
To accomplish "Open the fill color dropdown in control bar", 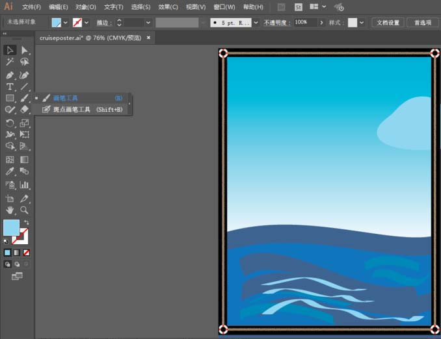I will pos(66,22).
